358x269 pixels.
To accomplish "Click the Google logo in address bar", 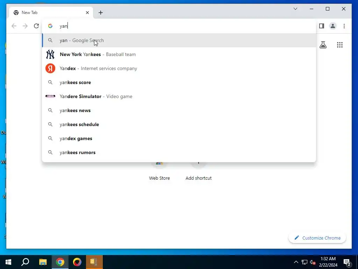I will (x=50, y=26).
